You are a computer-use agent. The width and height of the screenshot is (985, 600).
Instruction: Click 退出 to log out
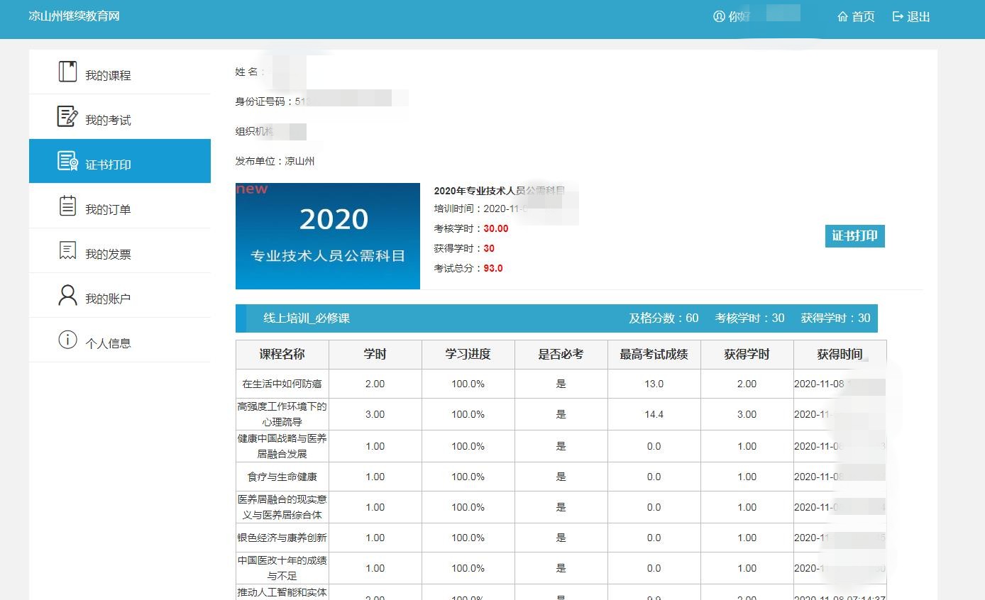coord(918,16)
